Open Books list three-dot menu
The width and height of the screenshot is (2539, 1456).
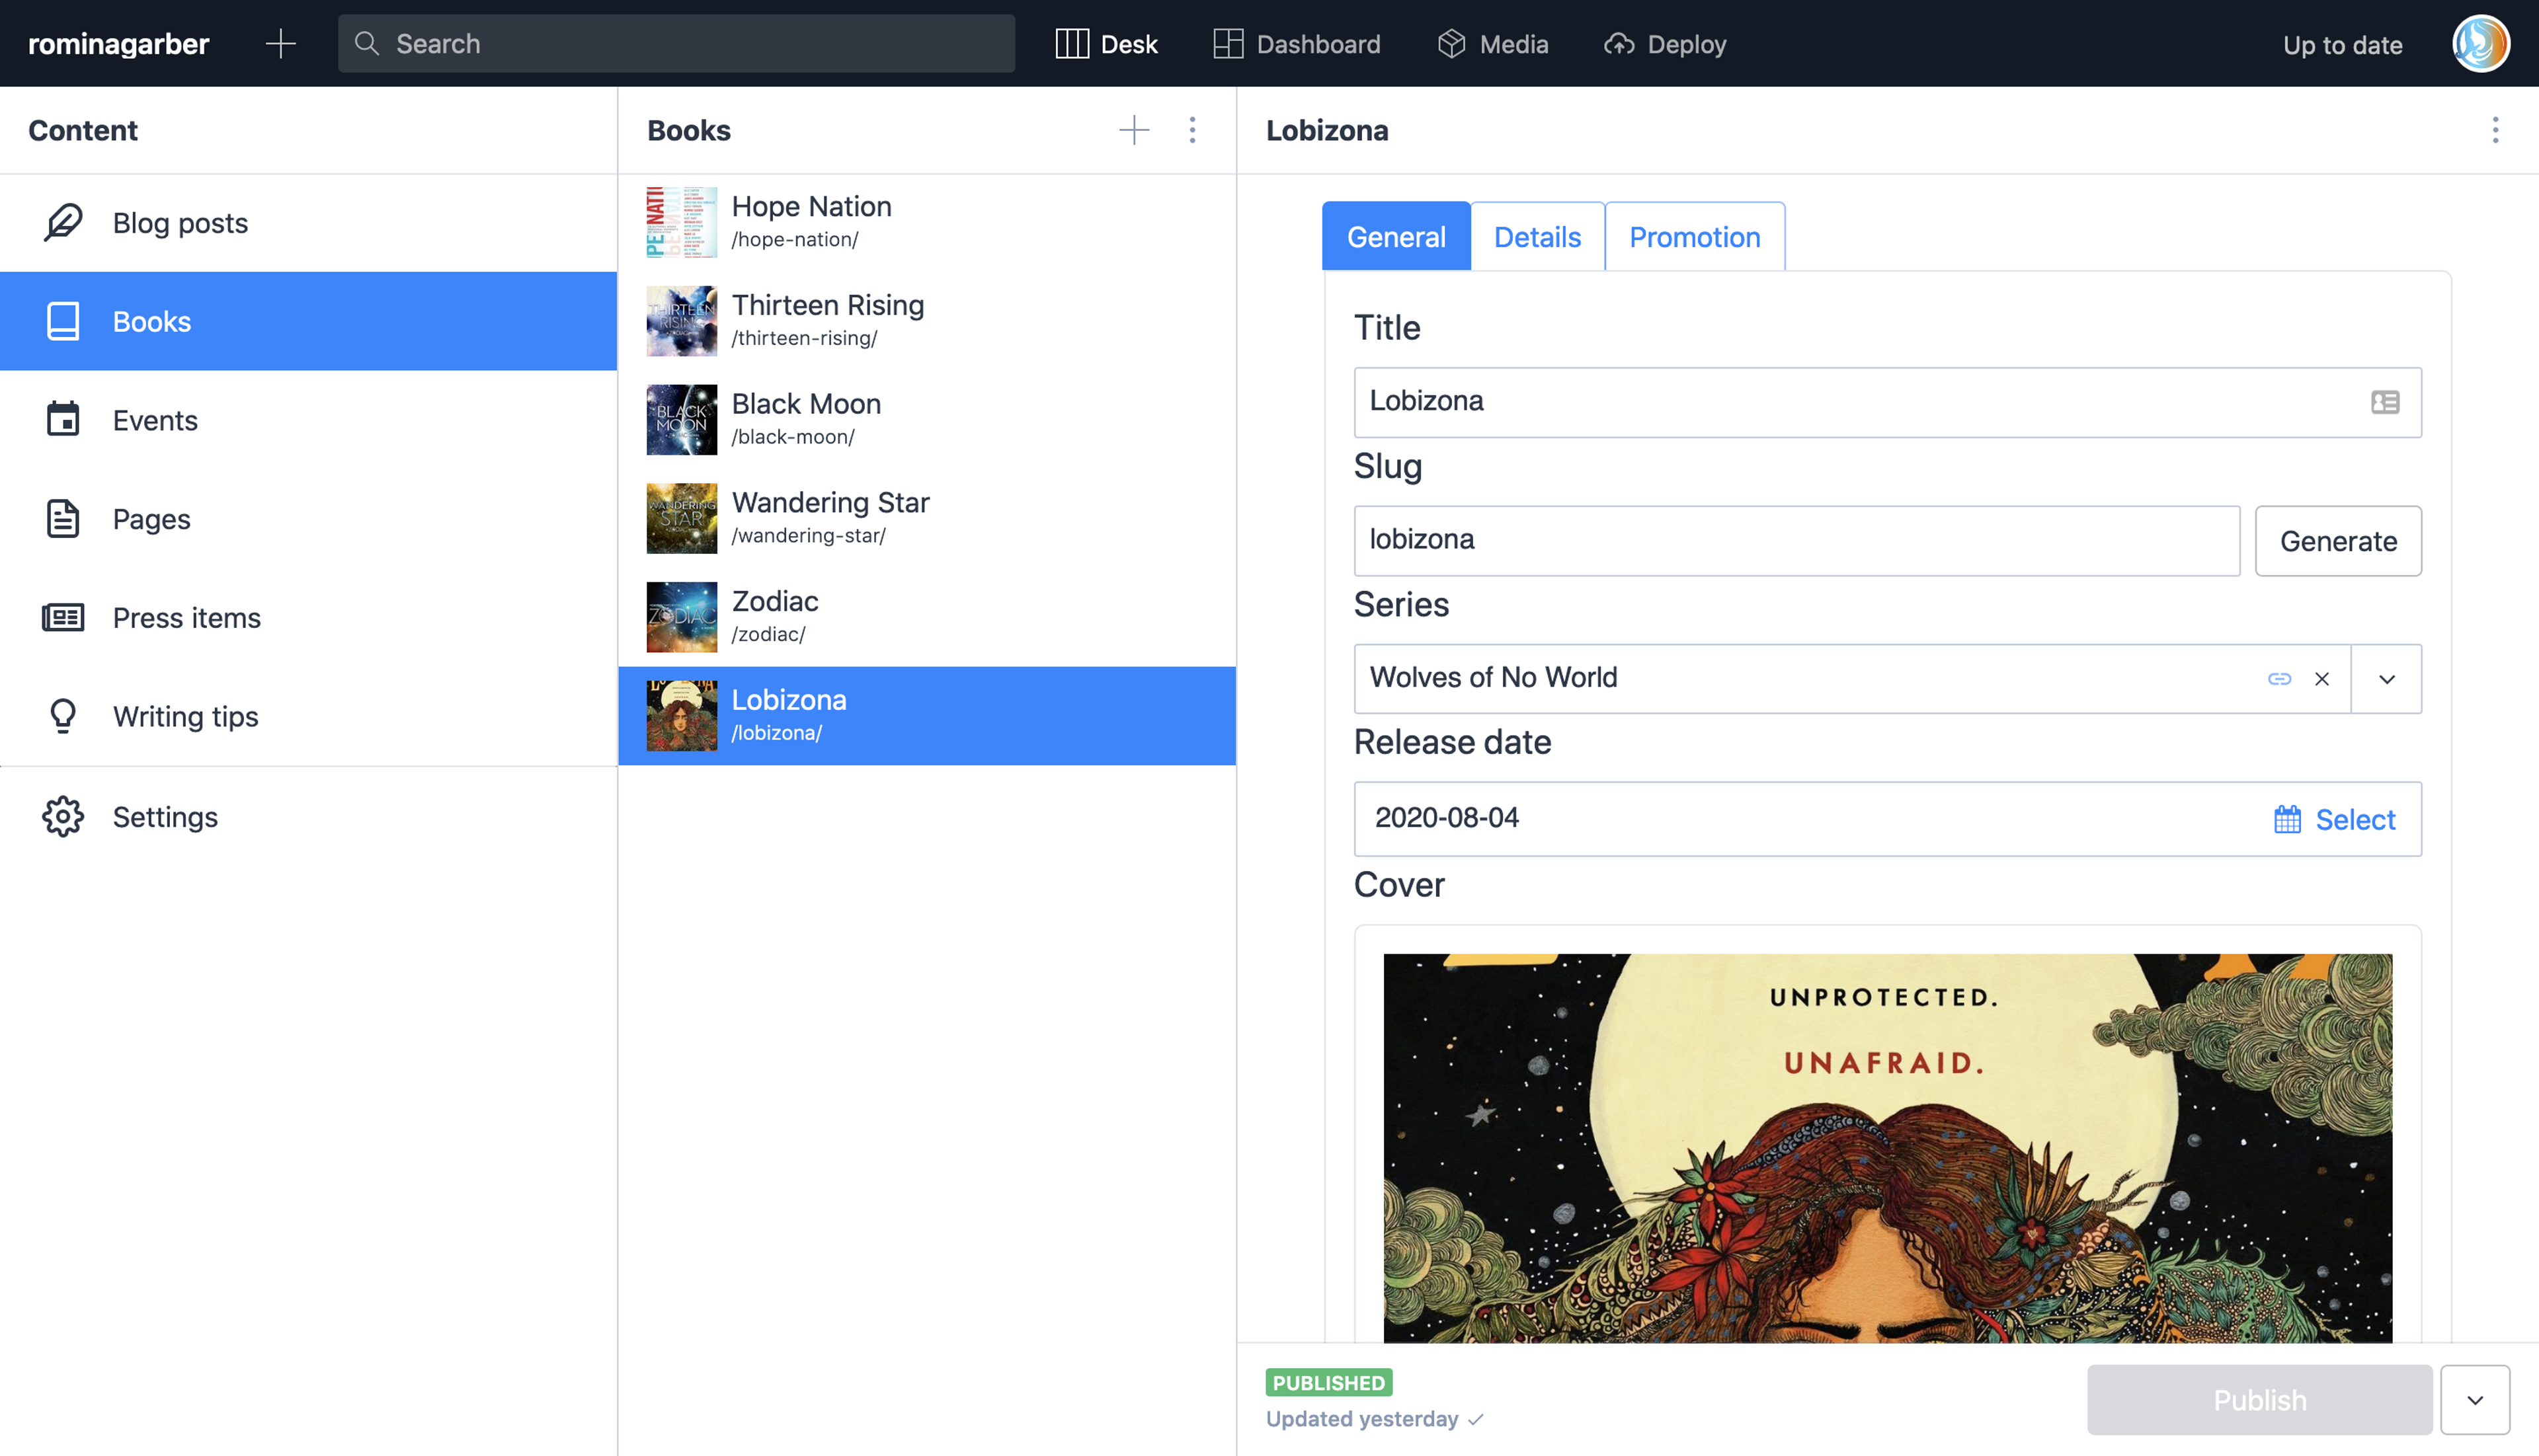pyautogui.click(x=1191, y=130)
